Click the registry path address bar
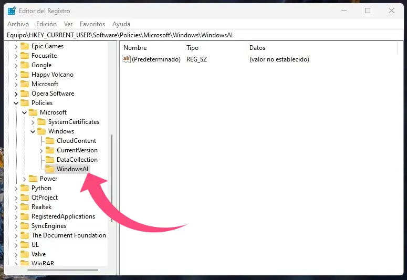This screenshot has height=280, width=407. 204,35
